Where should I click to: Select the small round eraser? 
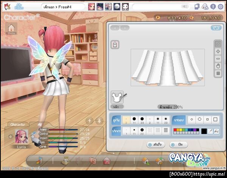tap(192, 120)
